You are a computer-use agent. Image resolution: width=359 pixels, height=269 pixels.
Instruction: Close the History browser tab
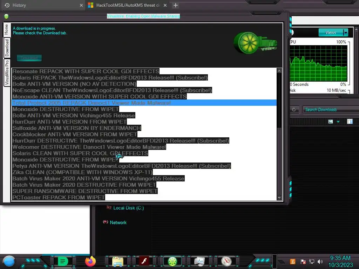[81, 5]
